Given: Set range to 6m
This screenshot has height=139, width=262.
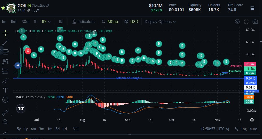Looking at the screenshot, I should coord(33,129).
